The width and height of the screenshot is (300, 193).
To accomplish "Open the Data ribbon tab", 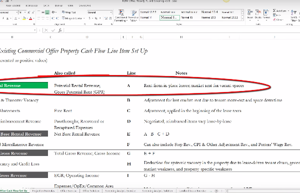I will pos(46,5).
